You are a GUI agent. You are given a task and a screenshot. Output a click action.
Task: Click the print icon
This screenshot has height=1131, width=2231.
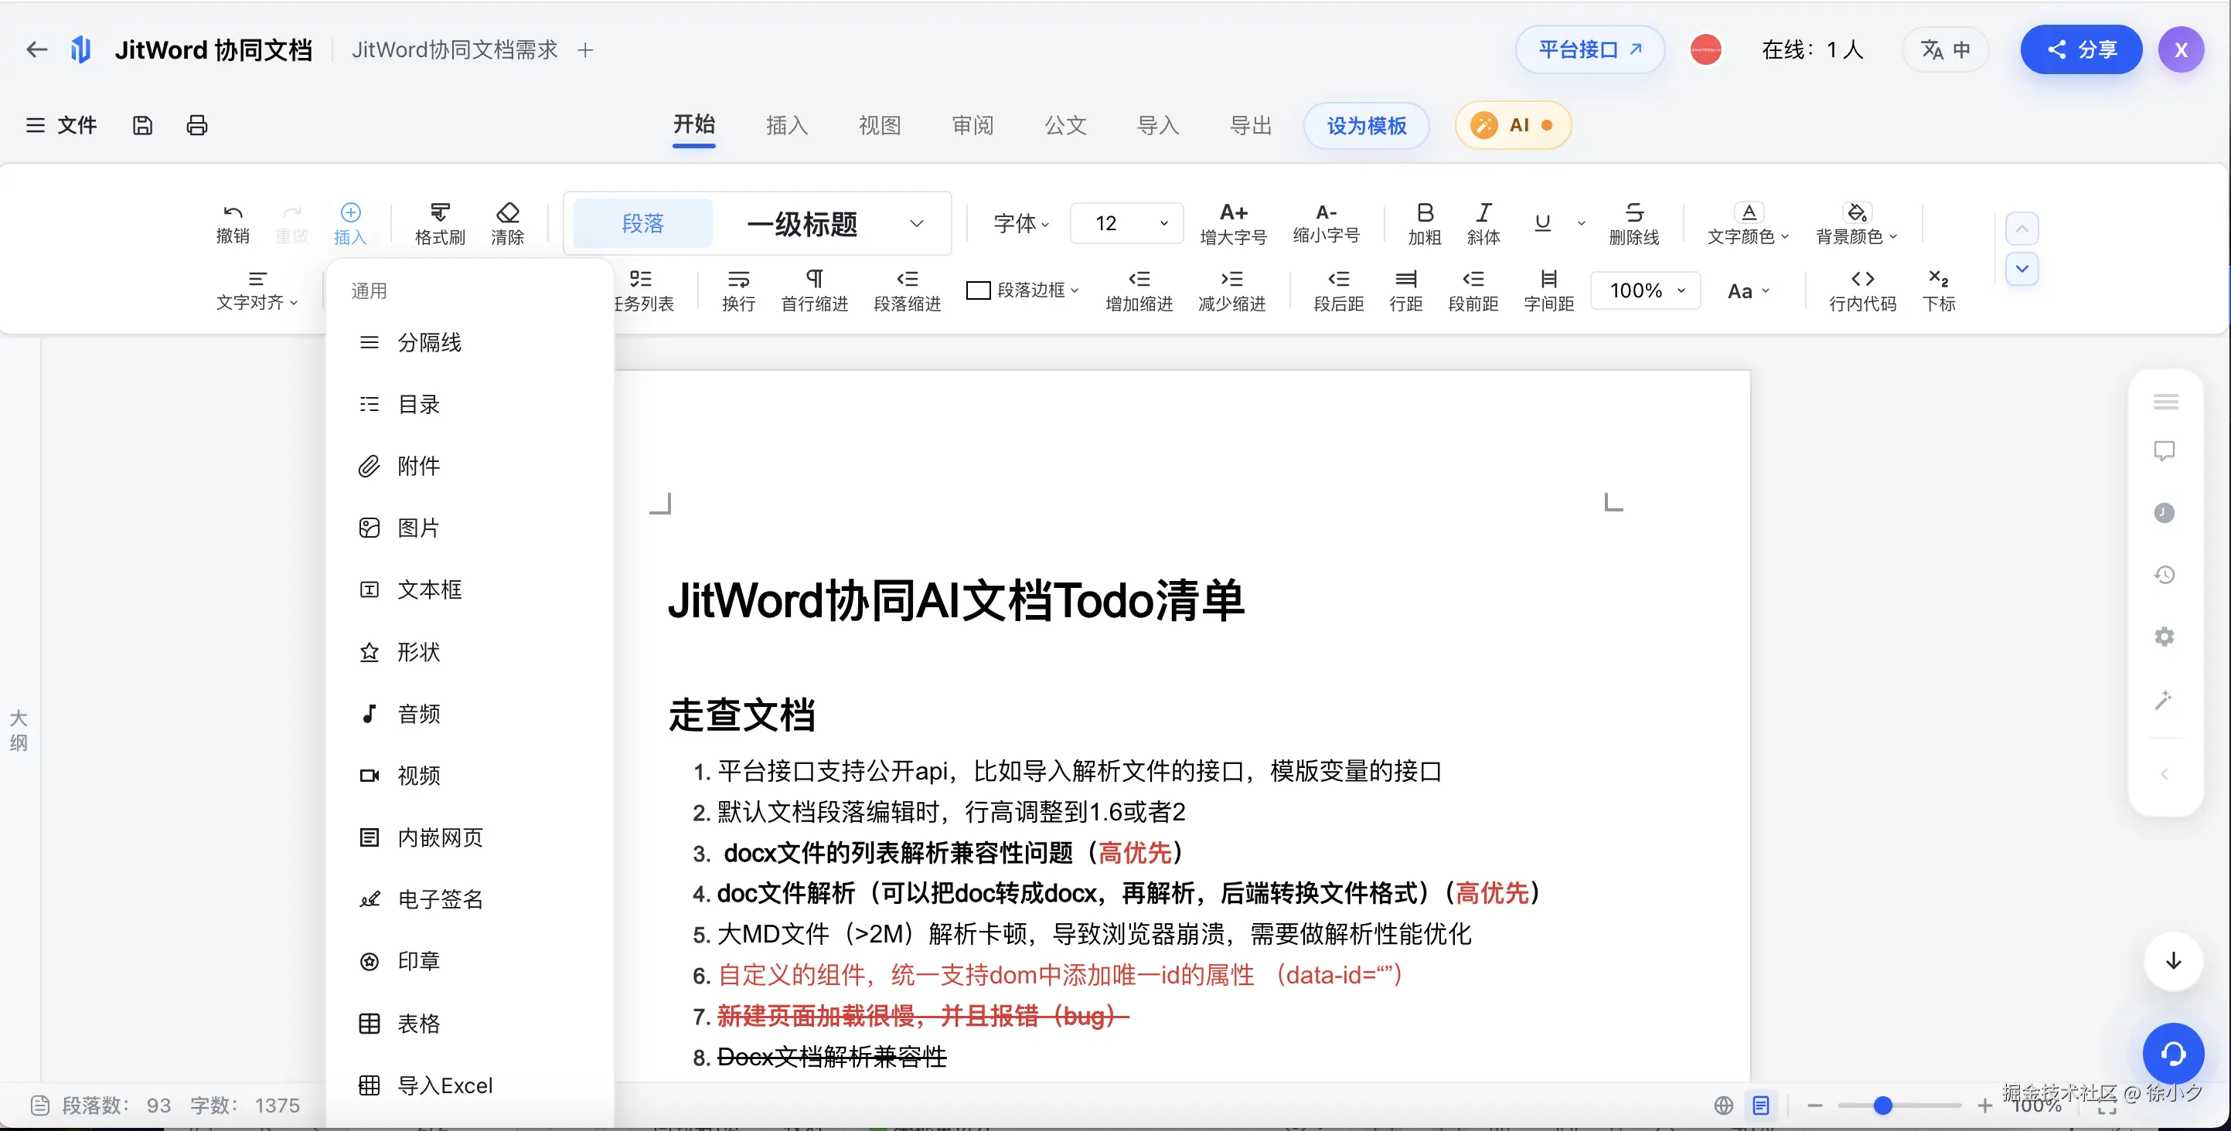197,125
